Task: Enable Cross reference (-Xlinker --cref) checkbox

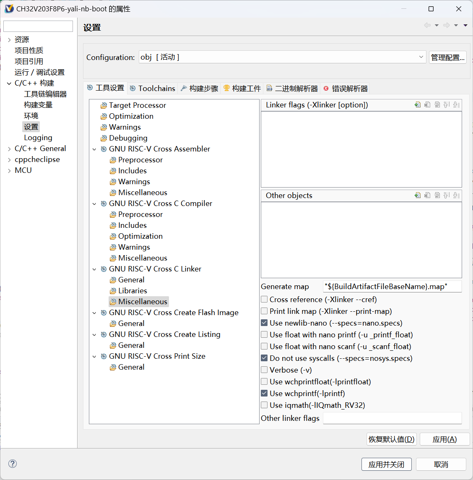Action: [x=264, y=300]
